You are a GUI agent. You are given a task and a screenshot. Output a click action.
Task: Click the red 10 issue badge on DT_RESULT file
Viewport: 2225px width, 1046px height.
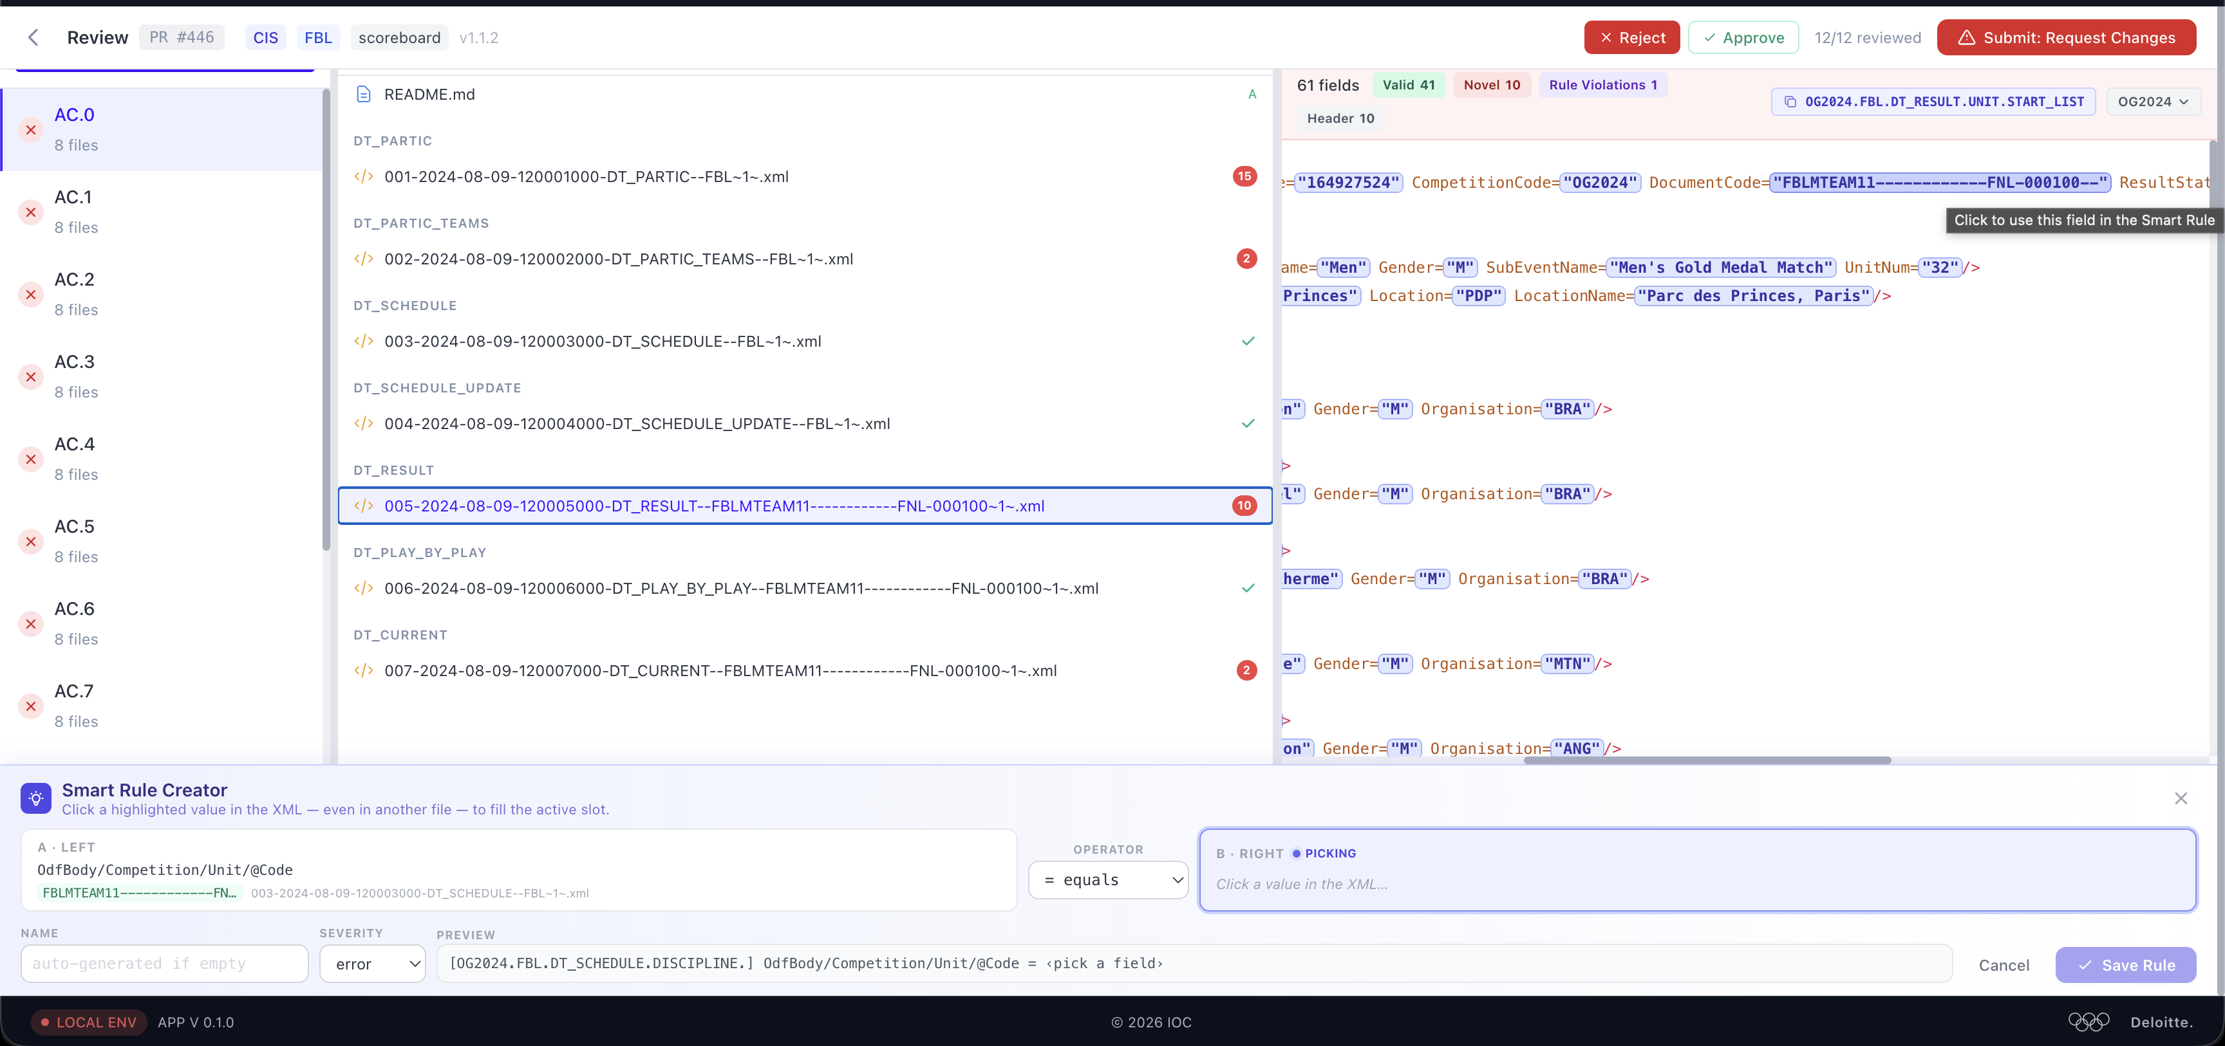pos(1244,506)
